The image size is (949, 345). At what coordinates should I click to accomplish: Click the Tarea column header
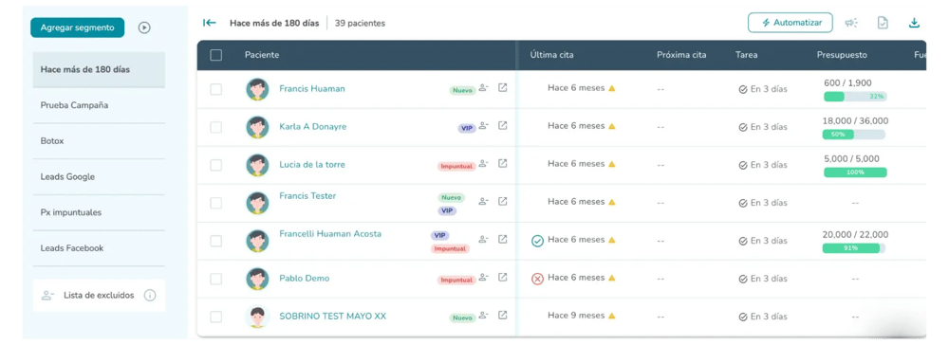[x=746, y=55]
